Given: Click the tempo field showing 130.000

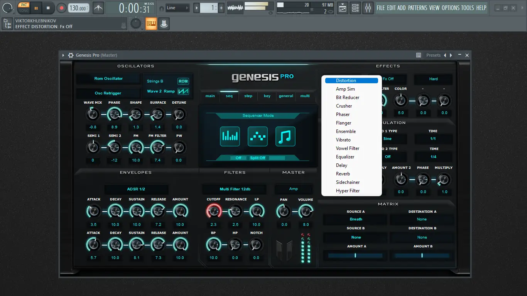Looking at the screenshot, I should (x=78, y=8).
